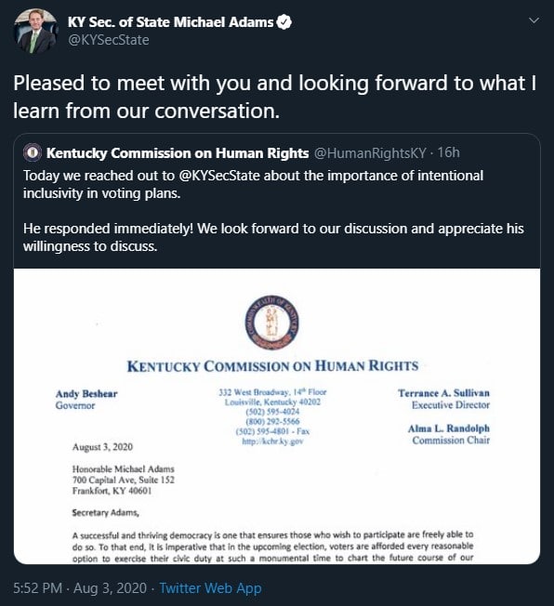The width and height of the screenshot is (554, 606).
Task: Open the 16h timestamp of the quoted tweet
Action: (x=448, y=153)
